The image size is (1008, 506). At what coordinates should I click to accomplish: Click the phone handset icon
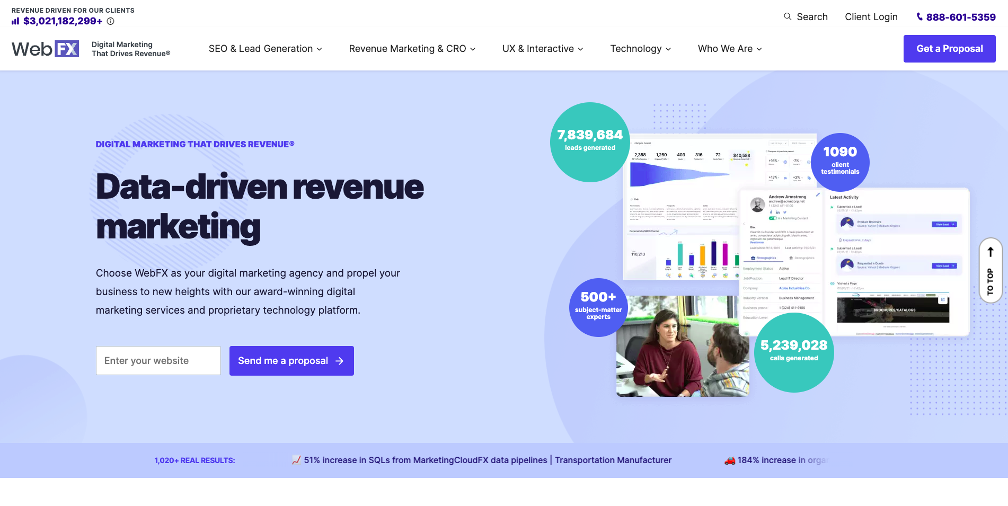click(919, 17)
